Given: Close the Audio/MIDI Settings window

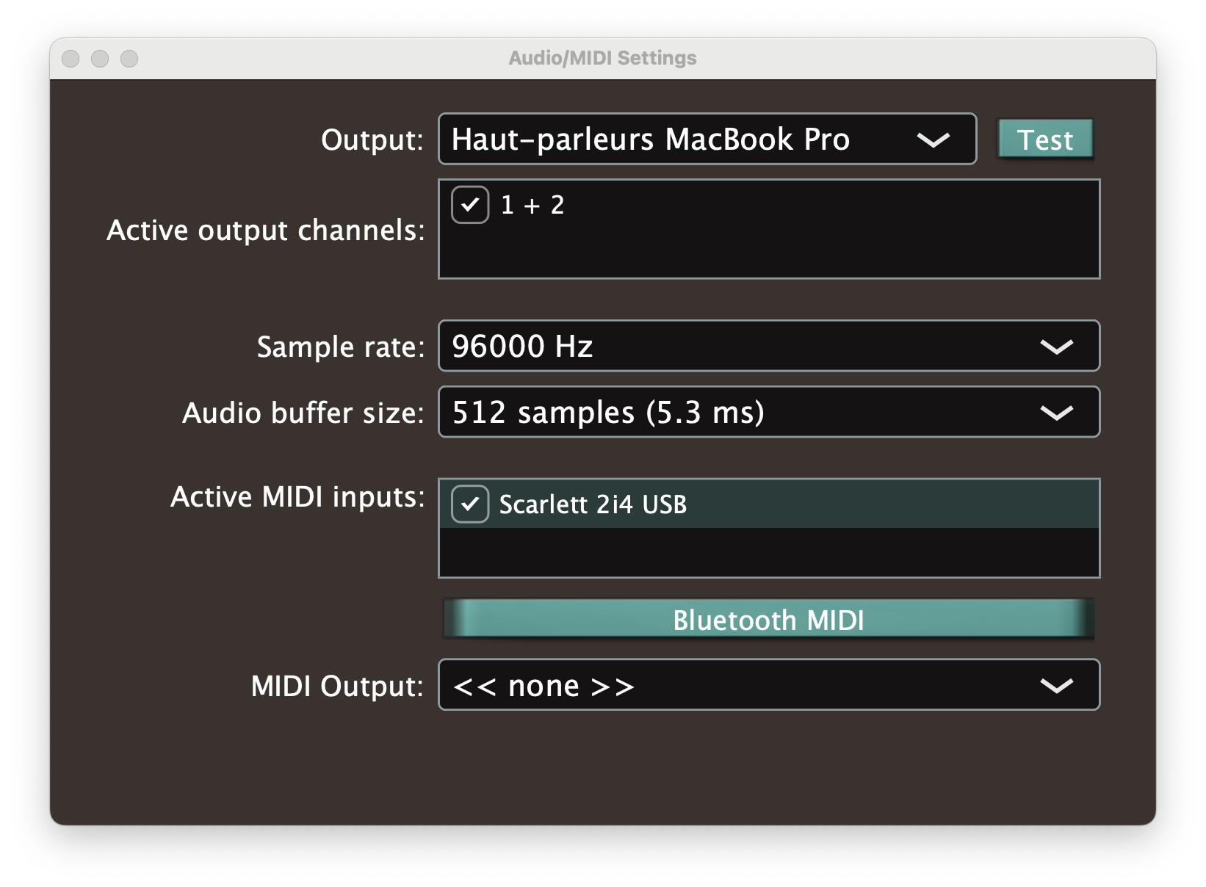Looking at the screenshot, I should click(x=71, y=59).
